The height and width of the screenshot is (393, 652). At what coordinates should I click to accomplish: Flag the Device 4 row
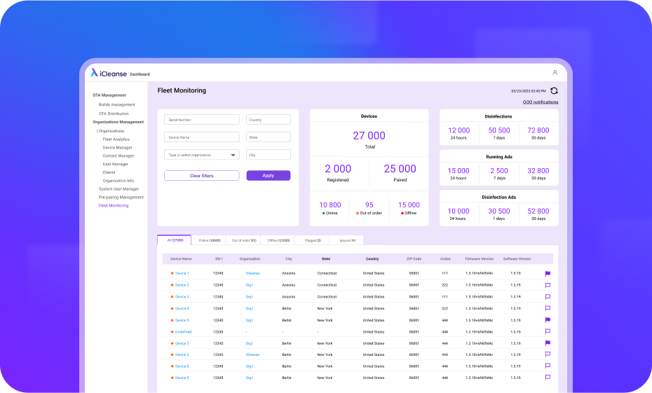(548, 308)
